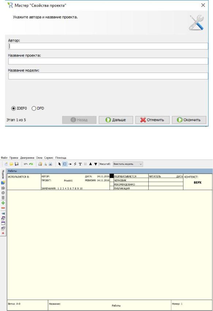Click the РЕКОМЕНДОВАНО status label
The width and height of the screenshot is (213, 311).
125,184
